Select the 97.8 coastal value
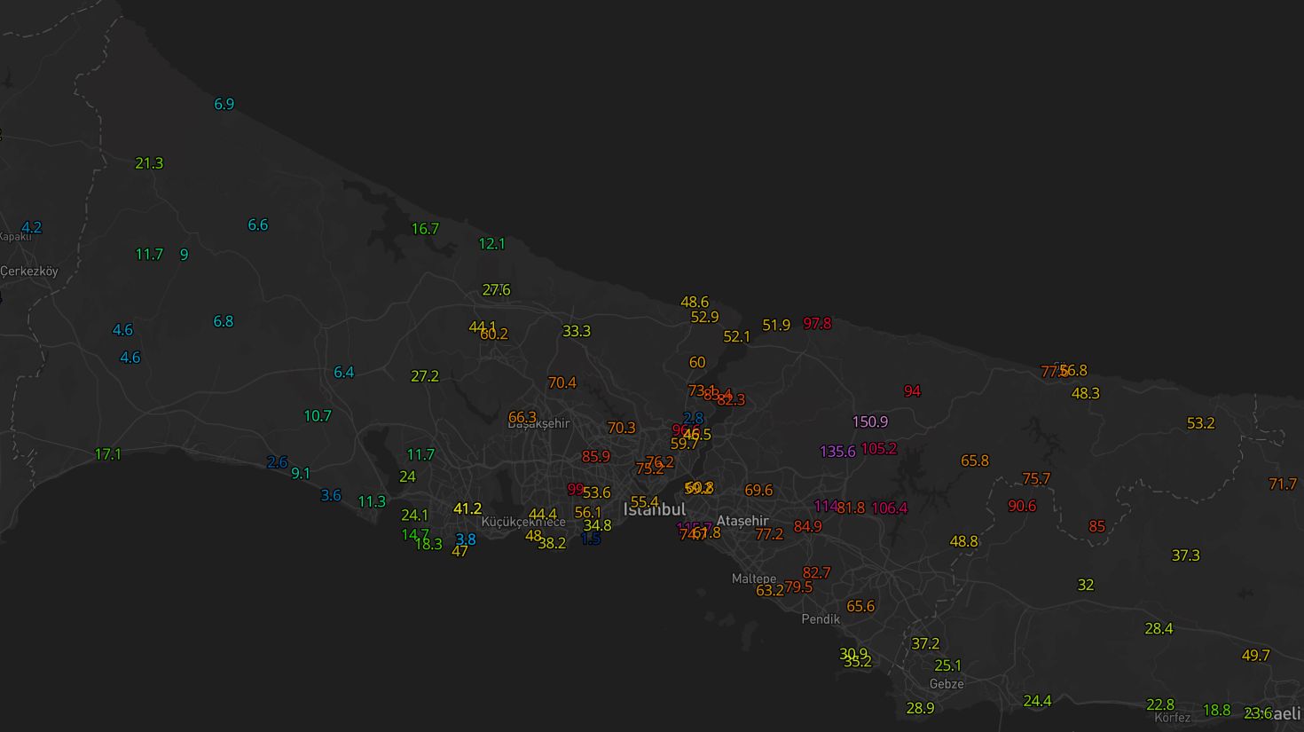Image resolution: width=1304 pixels, height=732 pixels. pos(817,324)
